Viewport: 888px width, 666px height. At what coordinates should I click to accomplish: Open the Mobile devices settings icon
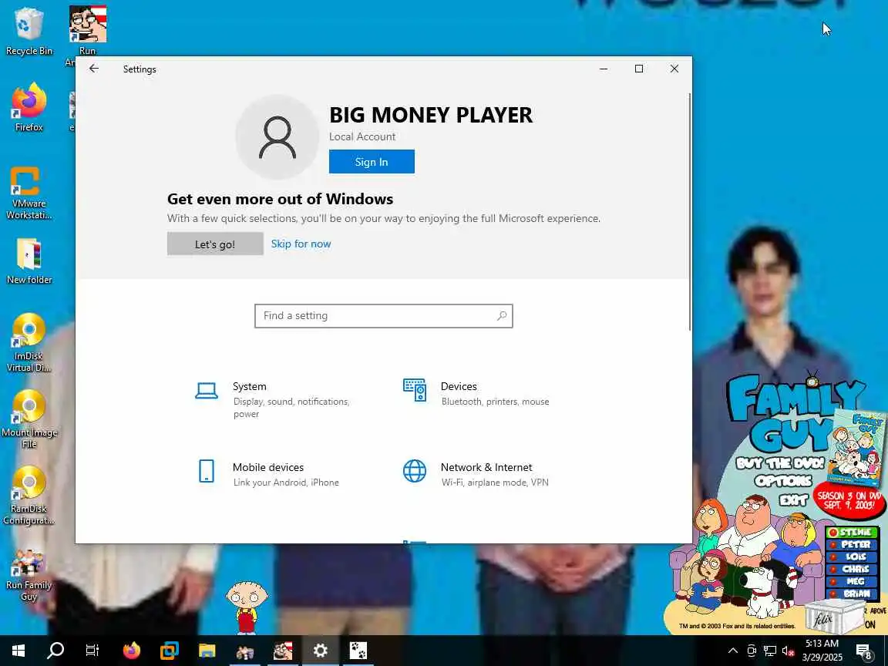click(x=207, y=471)
